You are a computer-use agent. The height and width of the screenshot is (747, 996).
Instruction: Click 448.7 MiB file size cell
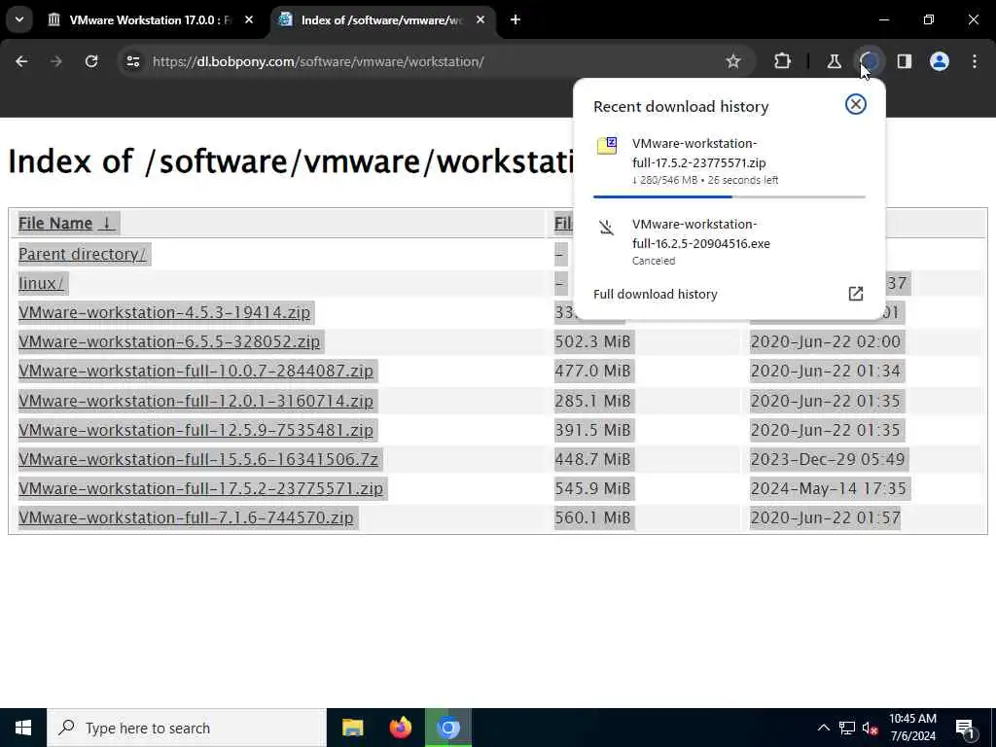592,459
